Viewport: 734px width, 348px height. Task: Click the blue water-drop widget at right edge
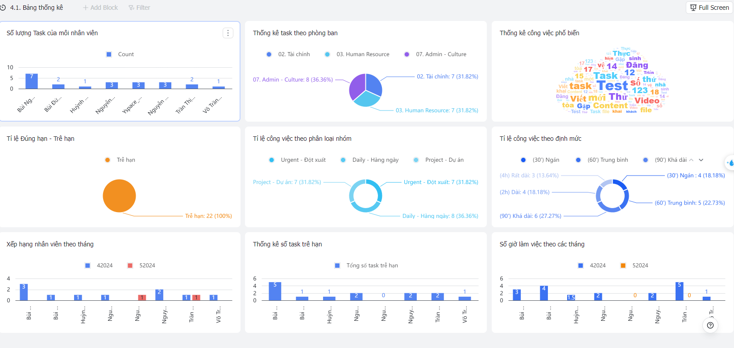click(x=730, y=163)
